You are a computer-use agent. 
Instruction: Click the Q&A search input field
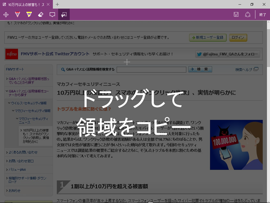(151, 70)
